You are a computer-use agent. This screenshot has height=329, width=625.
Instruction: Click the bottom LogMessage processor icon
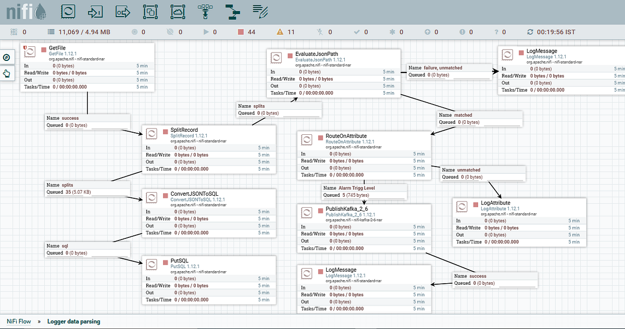(307, 273)
